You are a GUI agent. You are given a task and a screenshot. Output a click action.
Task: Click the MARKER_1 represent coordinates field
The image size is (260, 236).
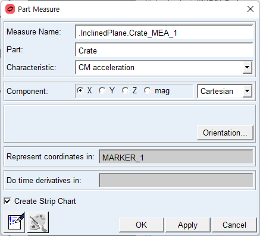pos(176,157)
